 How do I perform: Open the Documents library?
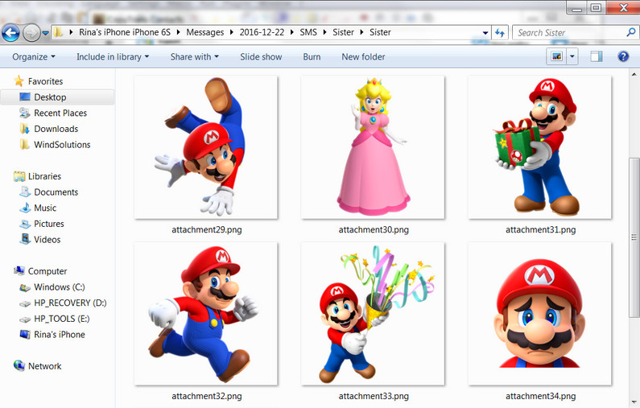(x=56, y=192)
